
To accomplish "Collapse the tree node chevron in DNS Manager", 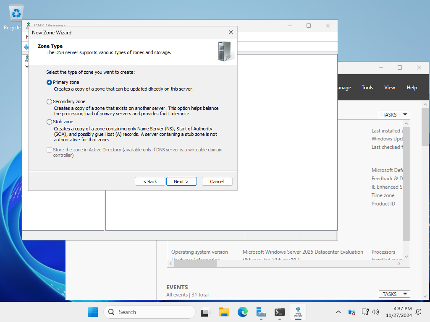I will 26,67.
